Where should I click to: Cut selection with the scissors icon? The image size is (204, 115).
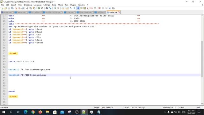[x=27, y=8]
